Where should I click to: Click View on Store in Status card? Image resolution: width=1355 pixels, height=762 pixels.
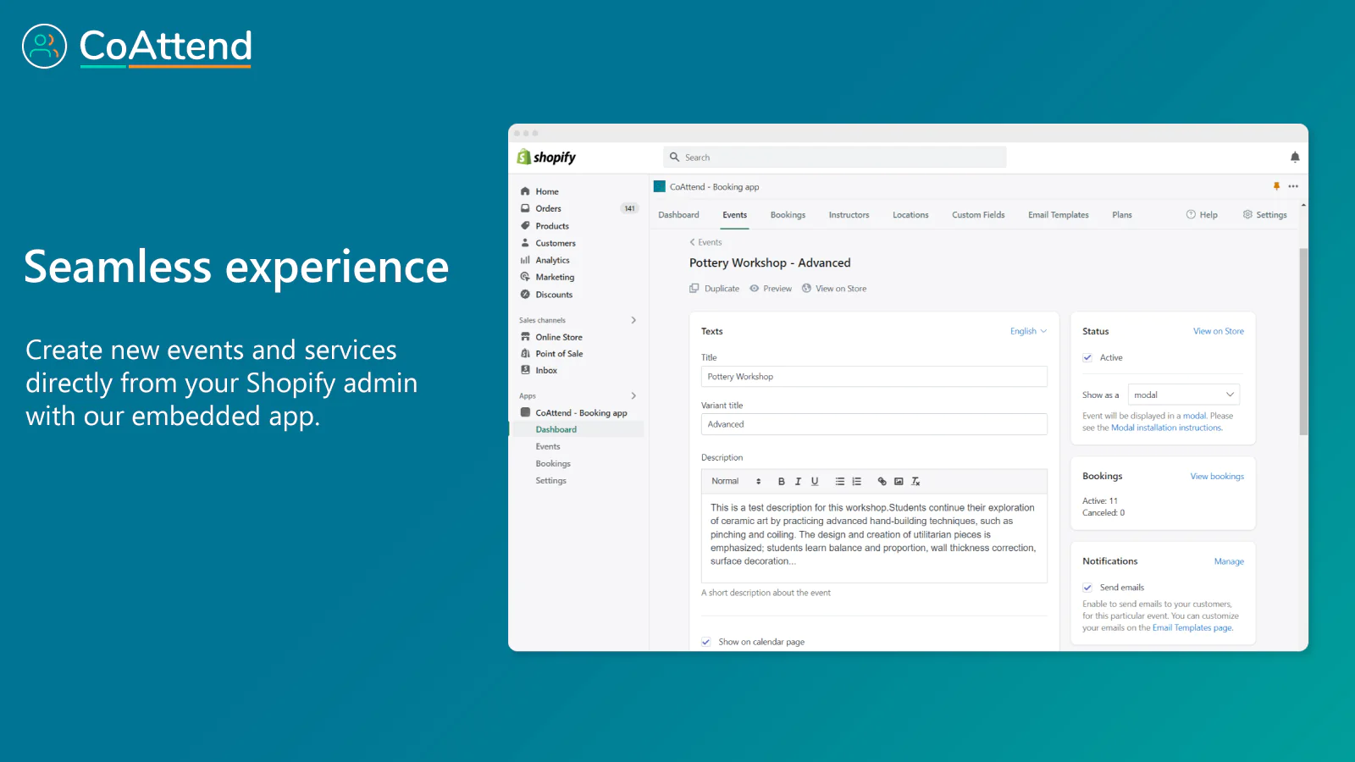(x=1219, y=331)
